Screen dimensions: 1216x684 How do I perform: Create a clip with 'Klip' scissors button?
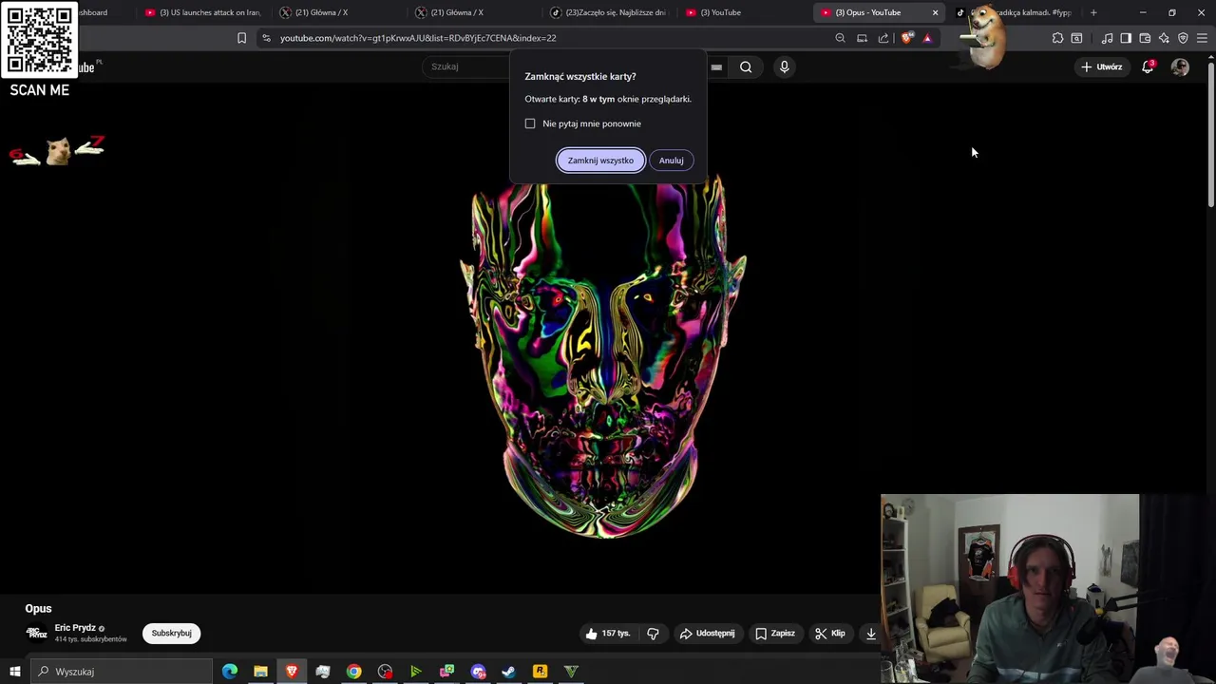(x=829, y=634)
